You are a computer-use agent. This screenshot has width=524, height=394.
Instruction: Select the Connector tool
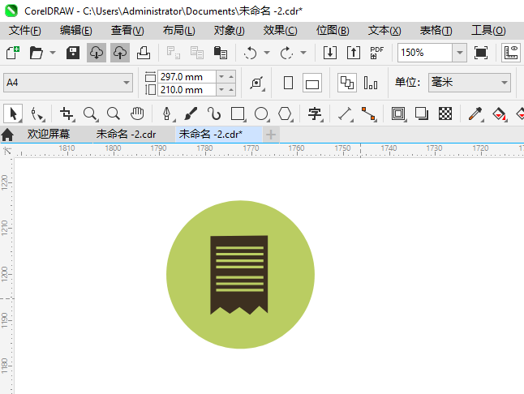point(368,113)
